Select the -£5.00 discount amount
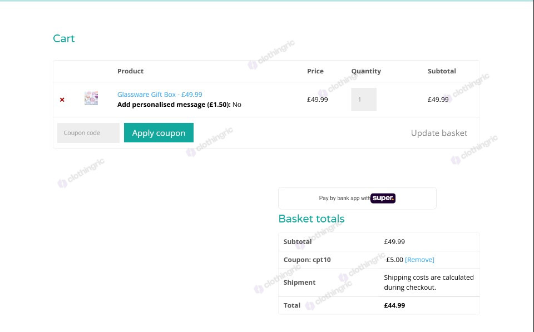534x332 pixels. pyautogui.click(x=394, y=260)
